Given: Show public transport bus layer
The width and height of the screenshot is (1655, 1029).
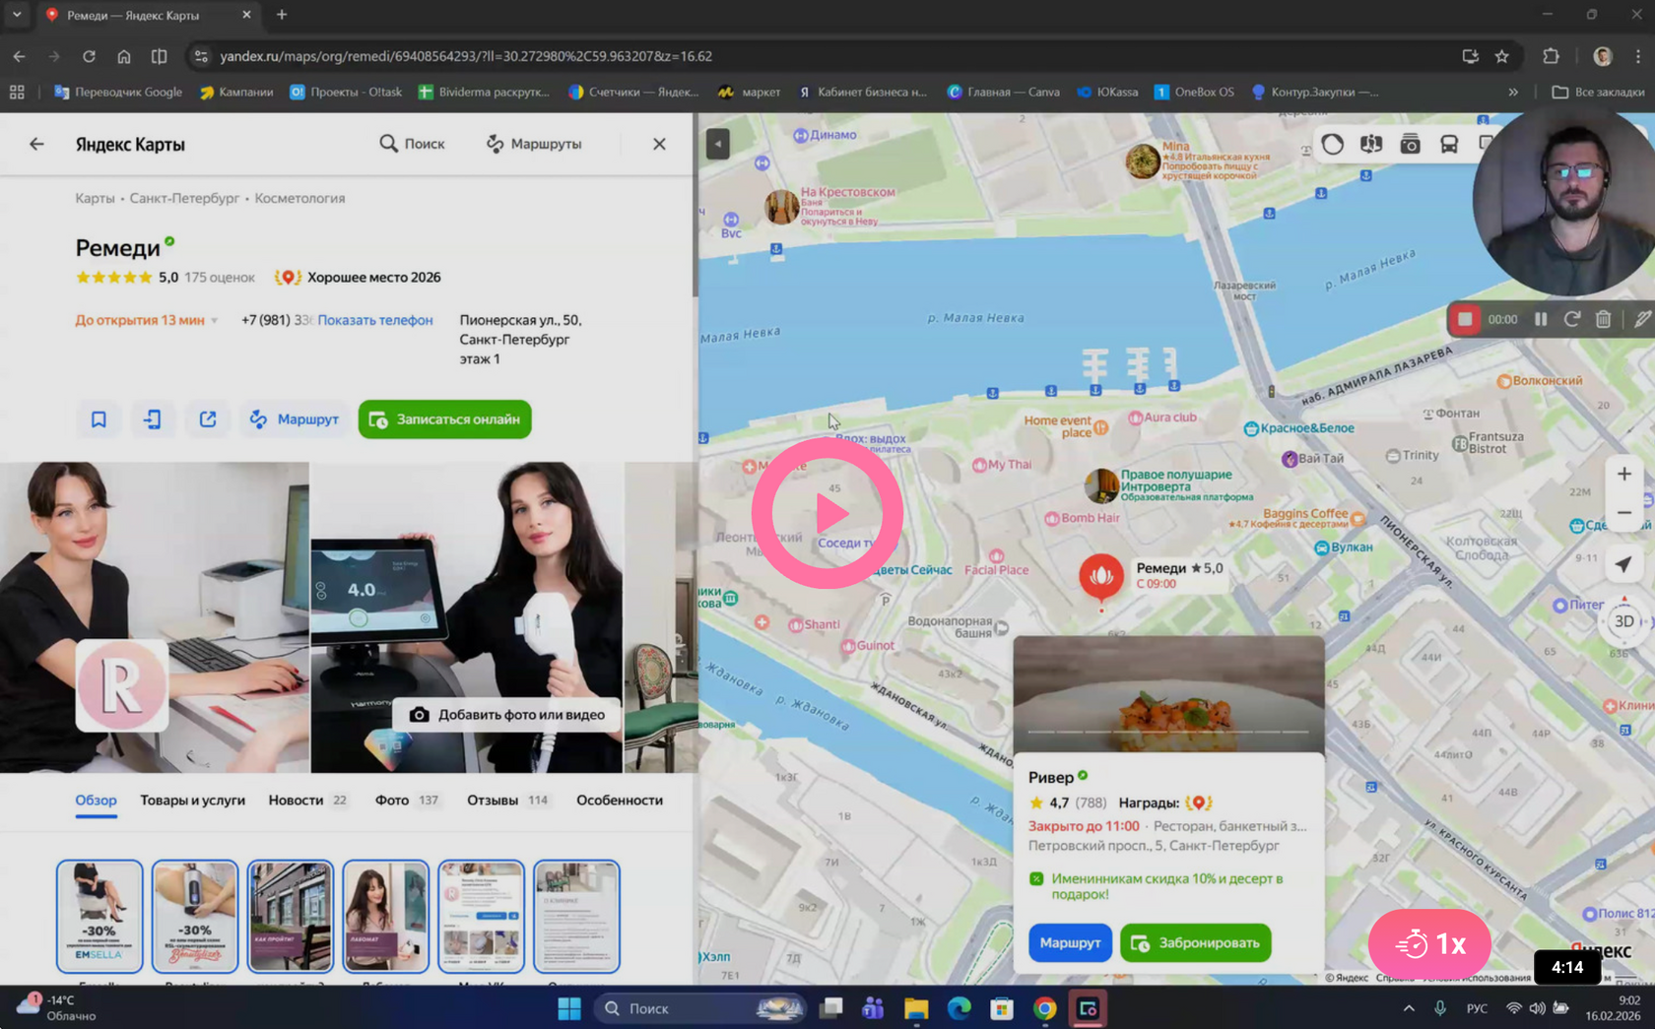Looking at the screenshot, I should [1449, 144].
